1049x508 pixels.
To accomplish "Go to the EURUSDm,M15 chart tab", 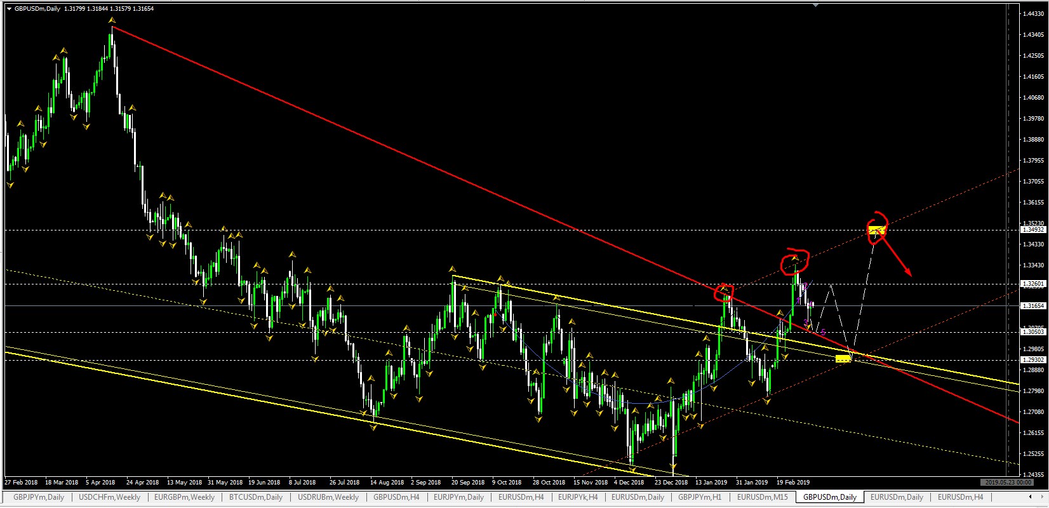I will coord(762,497).
